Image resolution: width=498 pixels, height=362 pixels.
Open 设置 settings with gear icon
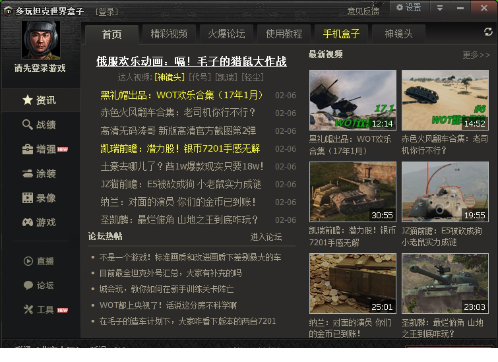409,7
